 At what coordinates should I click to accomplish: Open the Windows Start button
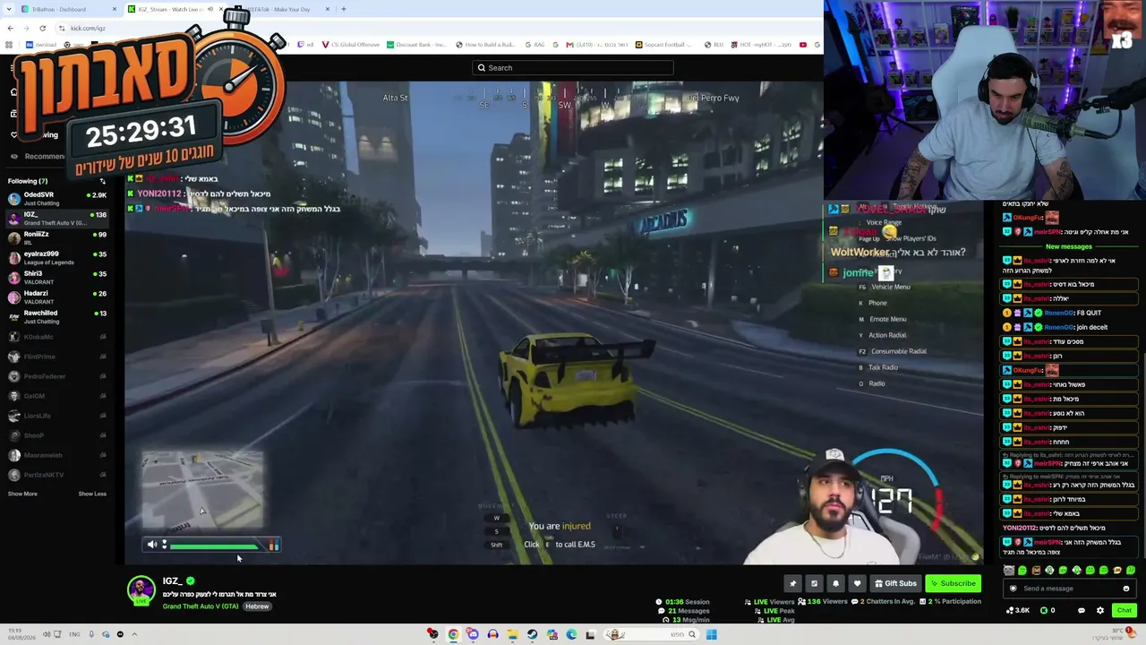[711, 634]
